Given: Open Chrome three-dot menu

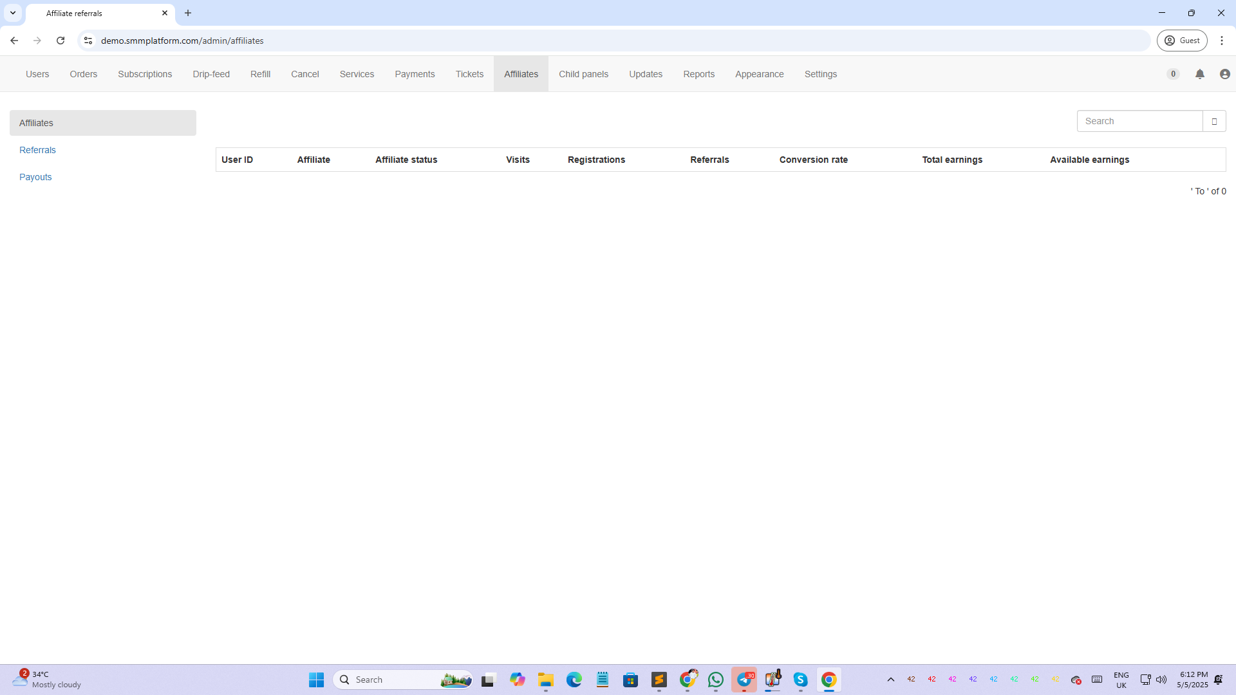Looking at the screenshot, I should 1221,41.
